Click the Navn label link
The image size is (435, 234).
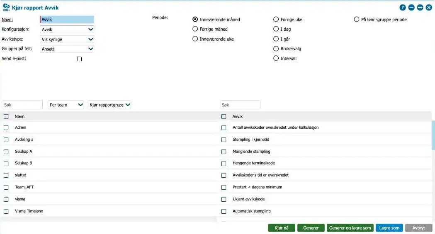[x=7, y=19]
